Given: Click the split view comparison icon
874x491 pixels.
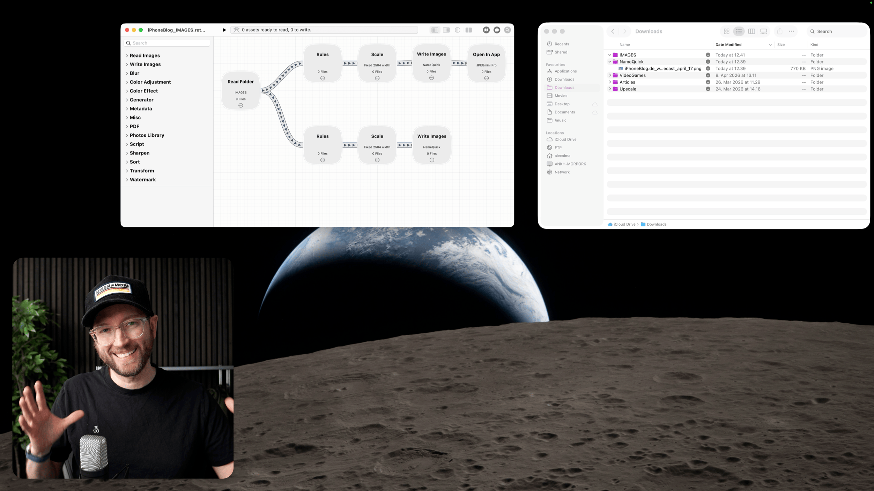Looking at the screenshot, I should click(469, 30).
